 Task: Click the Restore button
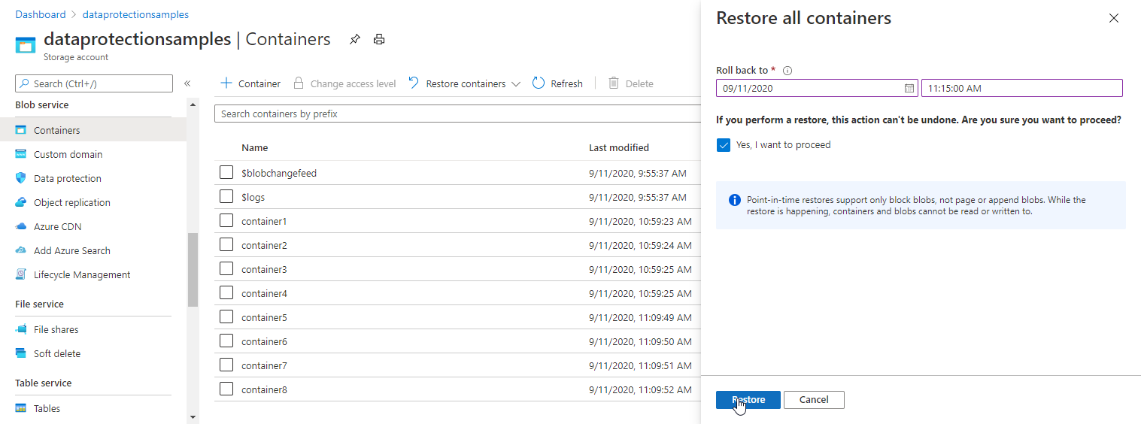(x=748, y=400)
